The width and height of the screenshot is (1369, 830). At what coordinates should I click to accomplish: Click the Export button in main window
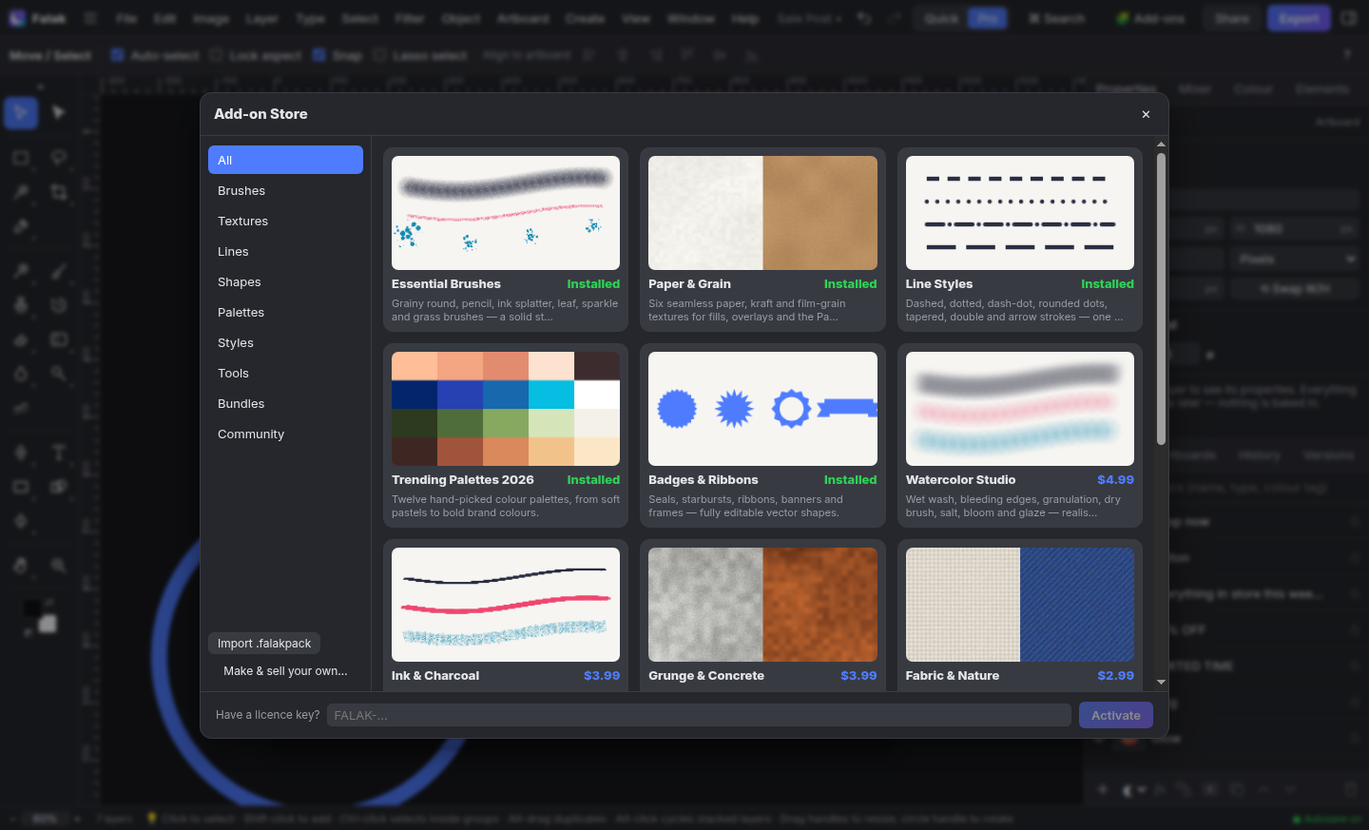pyautogui.click(x=1299, y=18)
